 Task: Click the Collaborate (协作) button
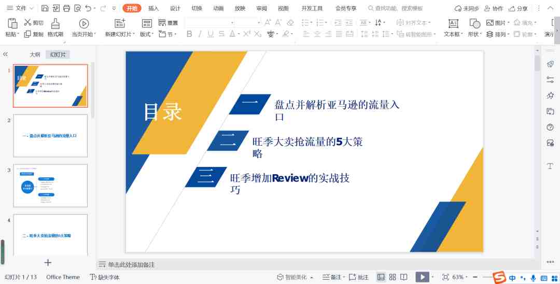click(x=494, y=8)
